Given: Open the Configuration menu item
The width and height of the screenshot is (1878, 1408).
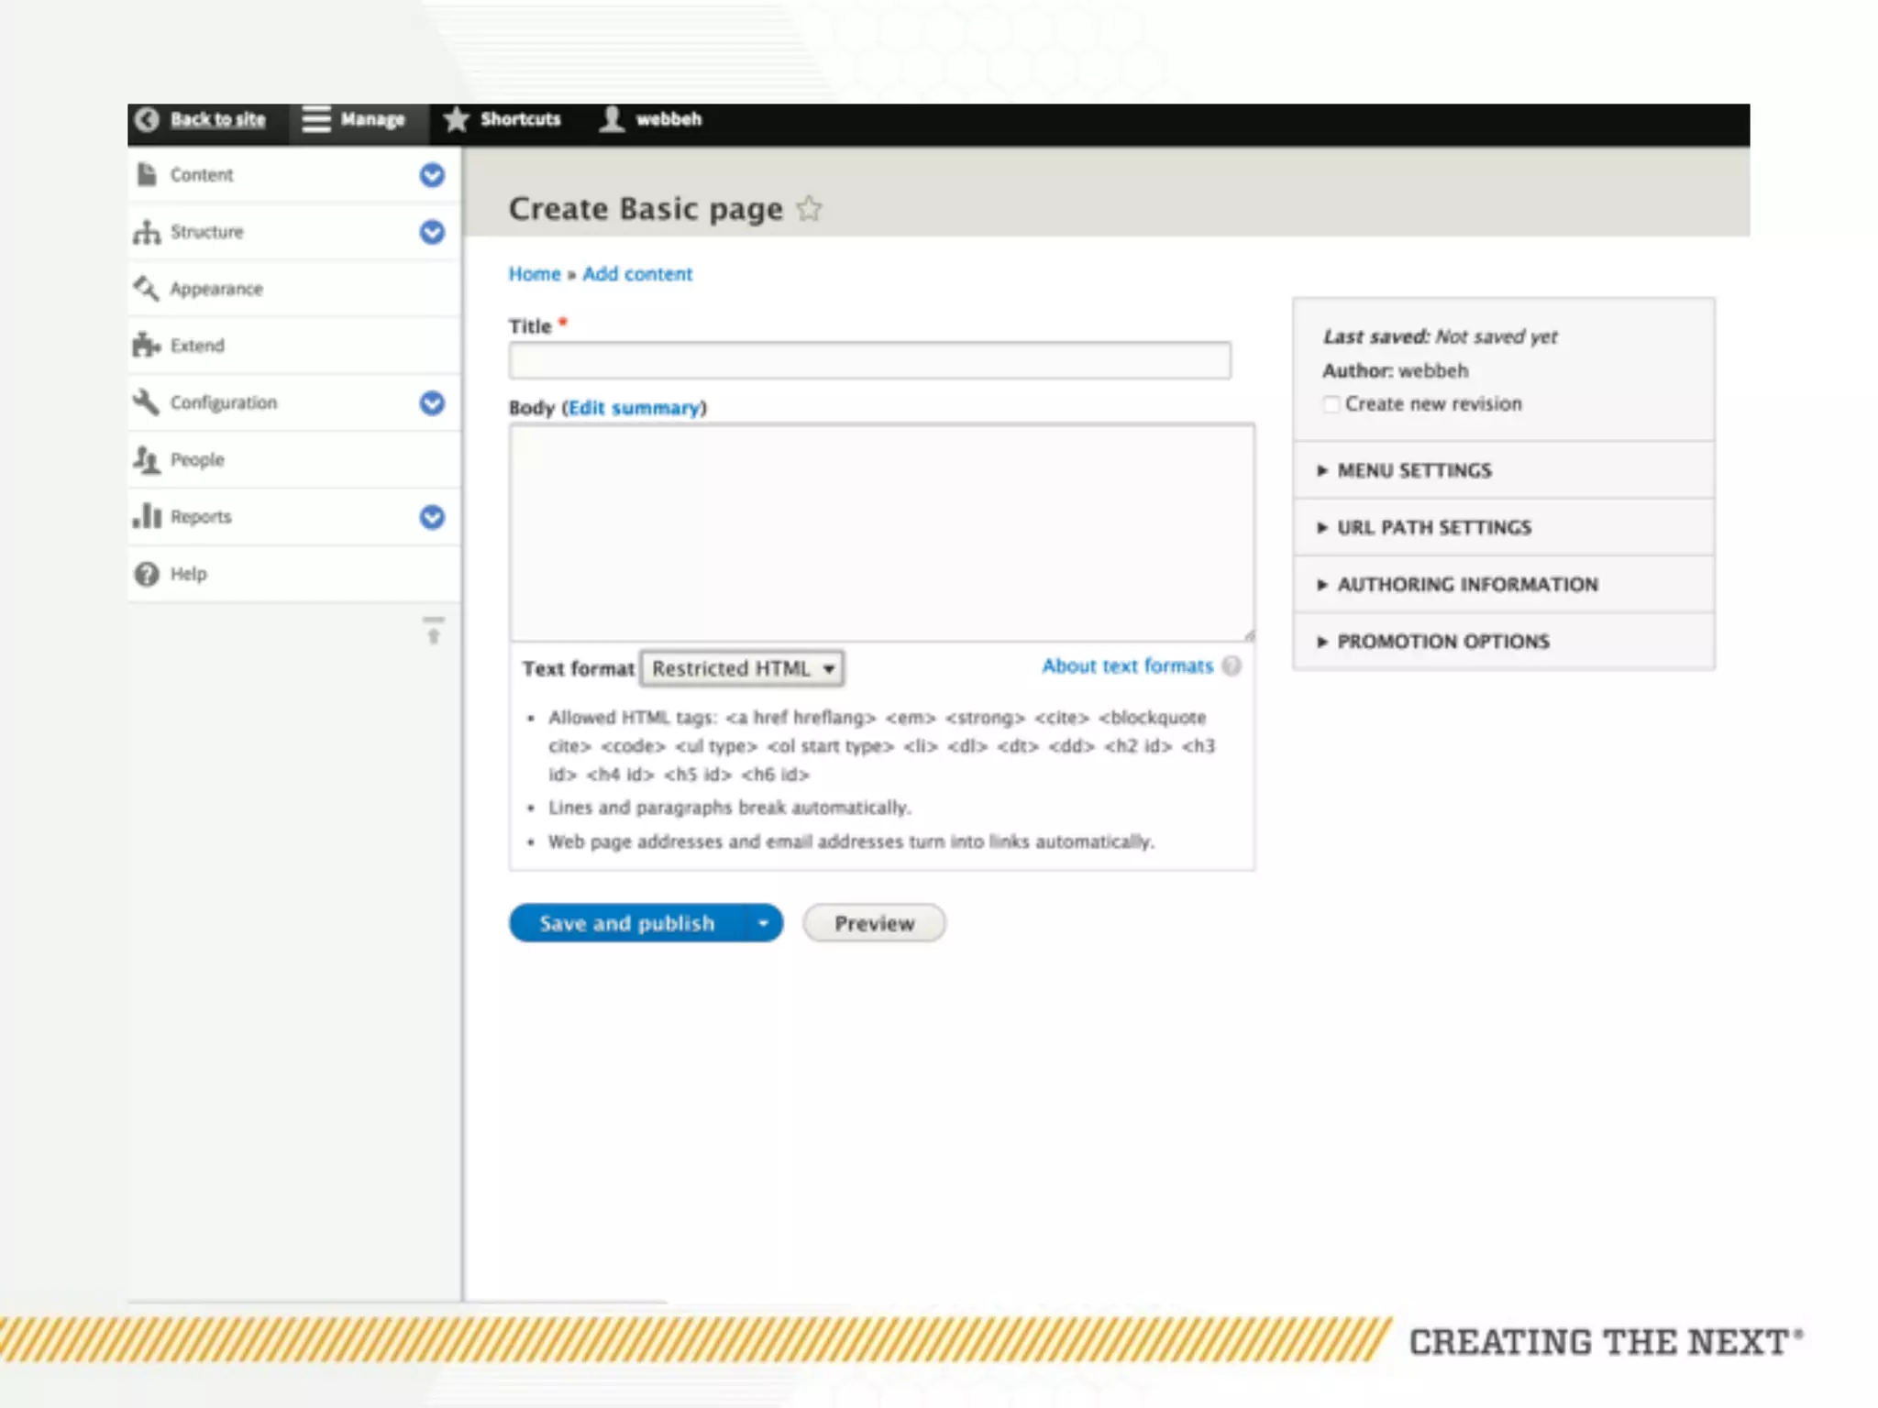Looking at the screenshot, I should 223,402.
